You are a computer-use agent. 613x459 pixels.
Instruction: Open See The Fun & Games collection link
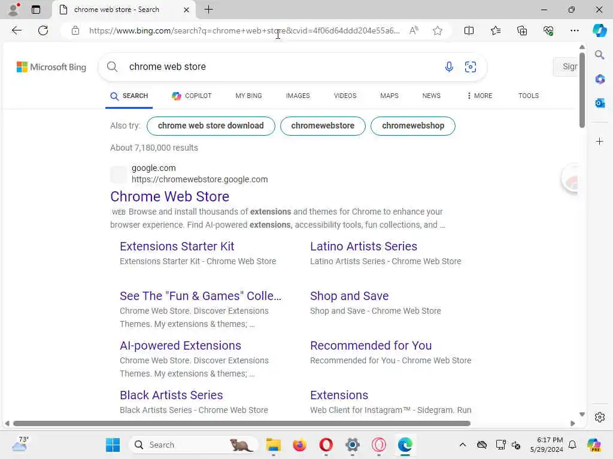tap(200, 296)
